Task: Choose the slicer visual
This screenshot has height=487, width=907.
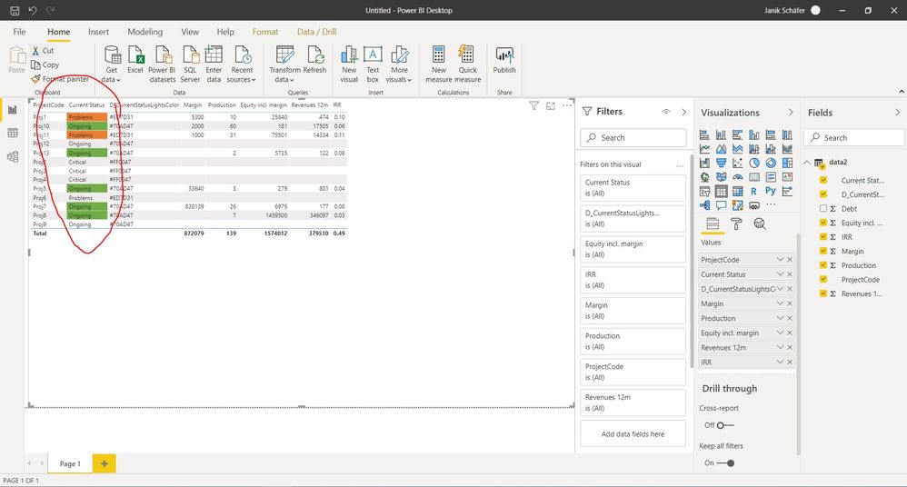Action: point(704,192)
